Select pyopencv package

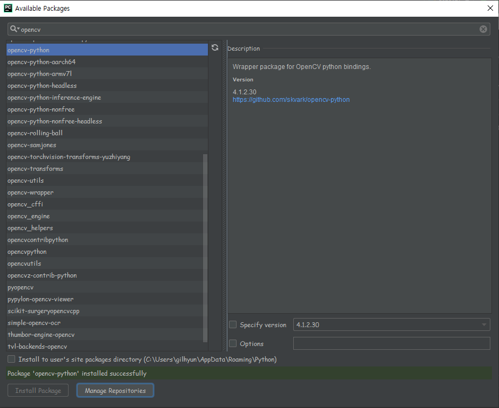point(104,287)
